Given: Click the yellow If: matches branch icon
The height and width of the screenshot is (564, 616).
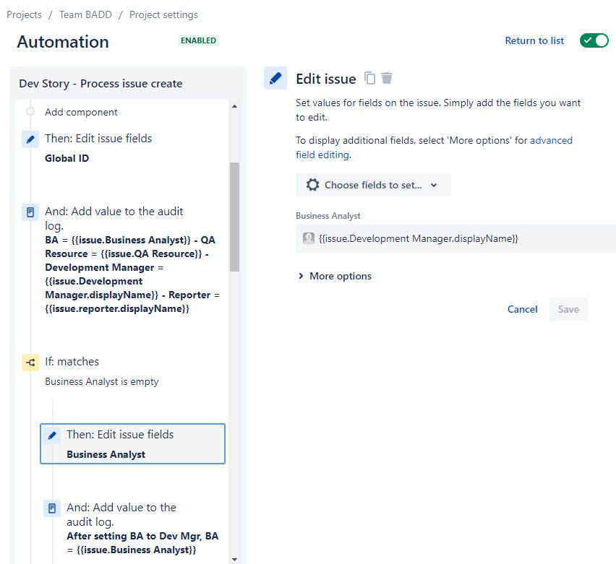Looking at the screenshot, I should pos(30,363).
